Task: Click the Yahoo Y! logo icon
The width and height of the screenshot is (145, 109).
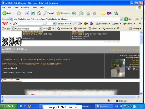Action: (x=5, y=24)
